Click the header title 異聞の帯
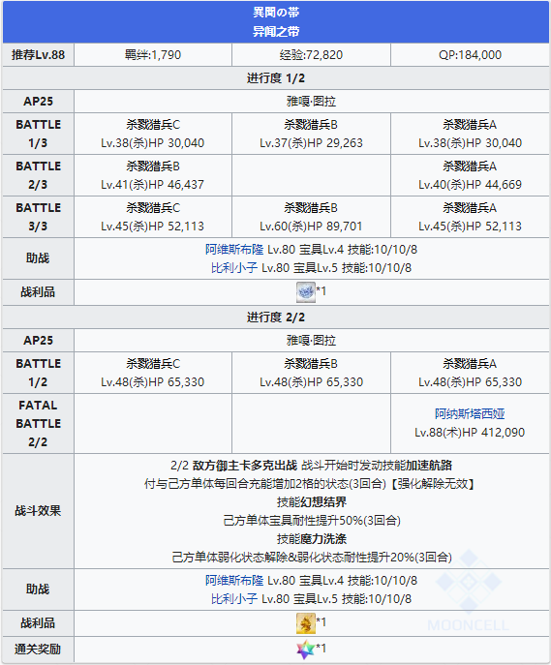Image resolution: width=551 pixels, height=665 pixels. (x=276, y=13)
